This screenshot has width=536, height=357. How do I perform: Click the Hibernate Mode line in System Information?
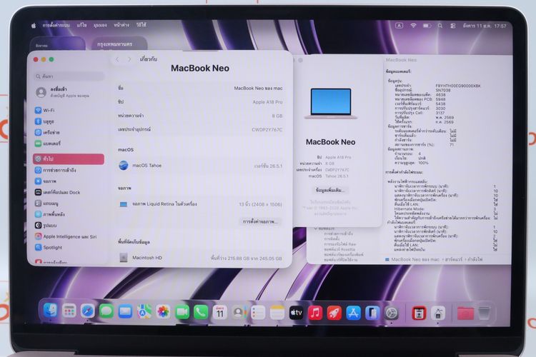coord(410,208)
